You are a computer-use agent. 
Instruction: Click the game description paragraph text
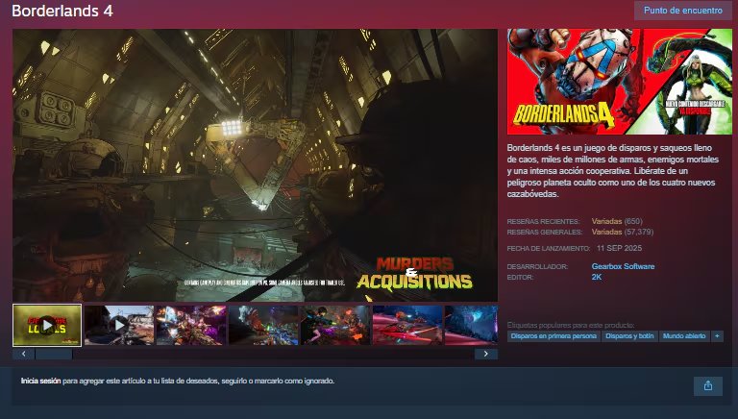[x=613, y=171]
